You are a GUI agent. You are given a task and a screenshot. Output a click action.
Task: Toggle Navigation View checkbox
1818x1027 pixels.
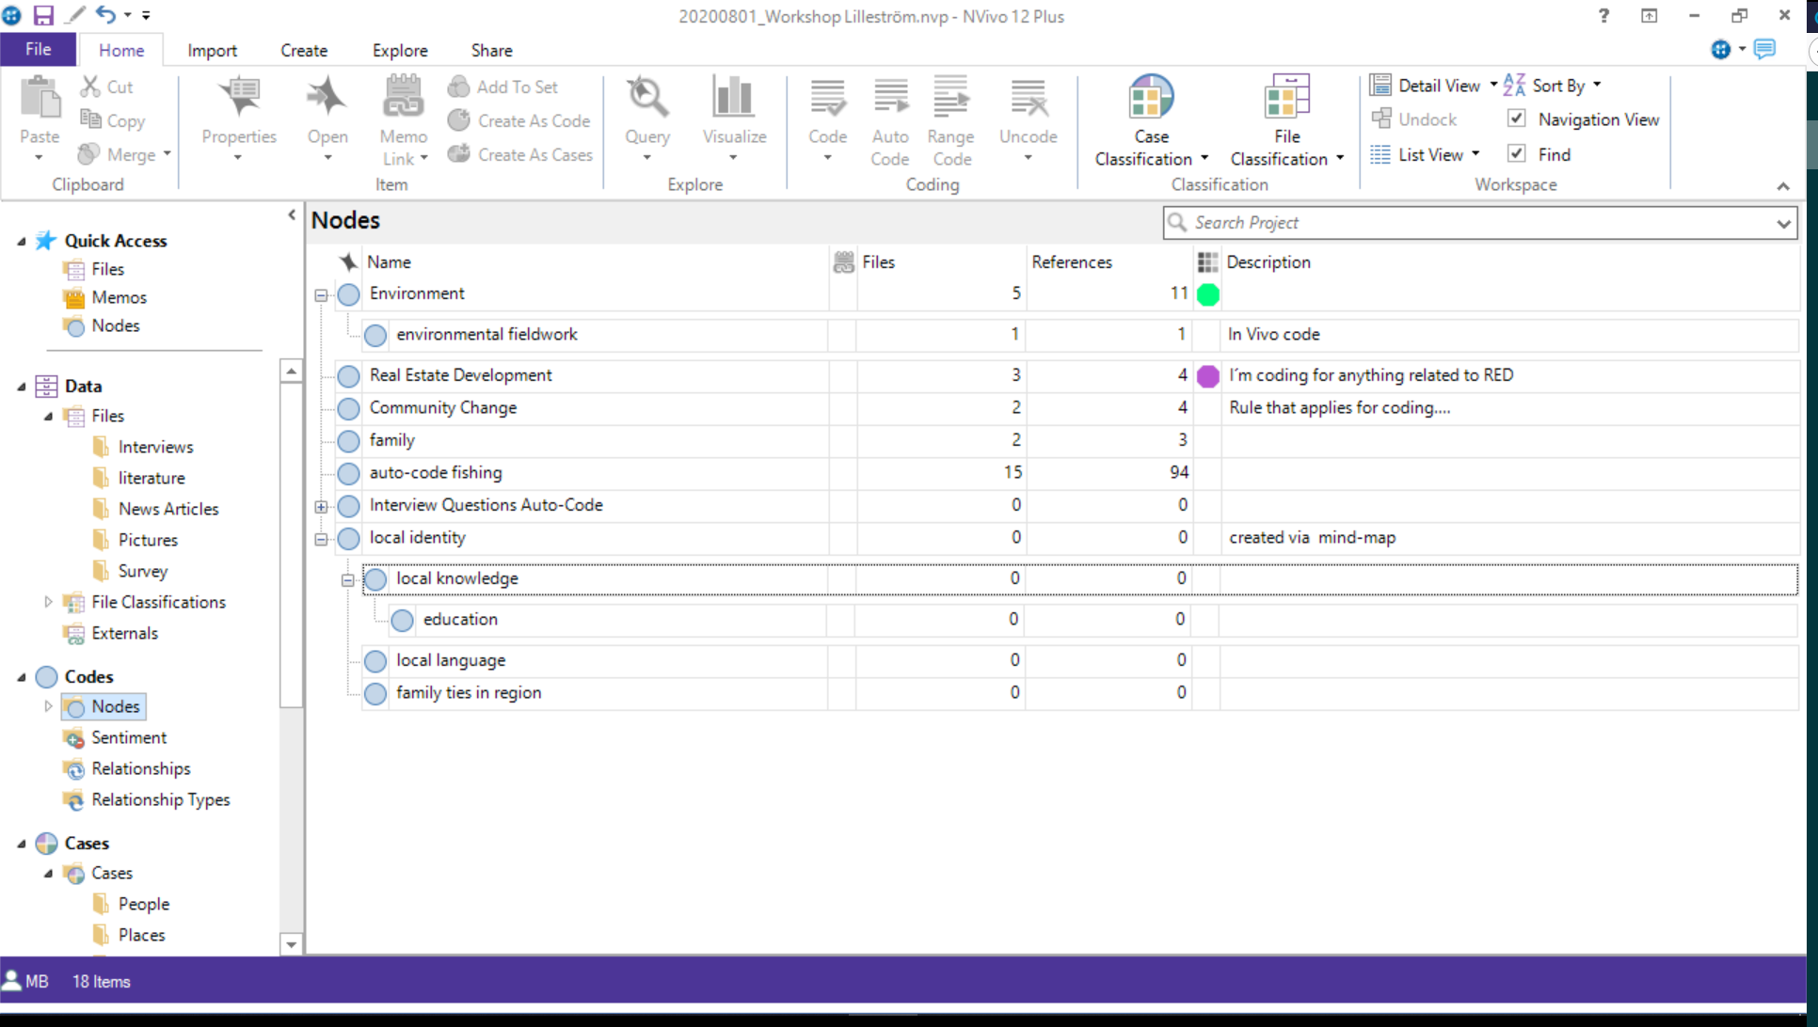click(1517, 118)
